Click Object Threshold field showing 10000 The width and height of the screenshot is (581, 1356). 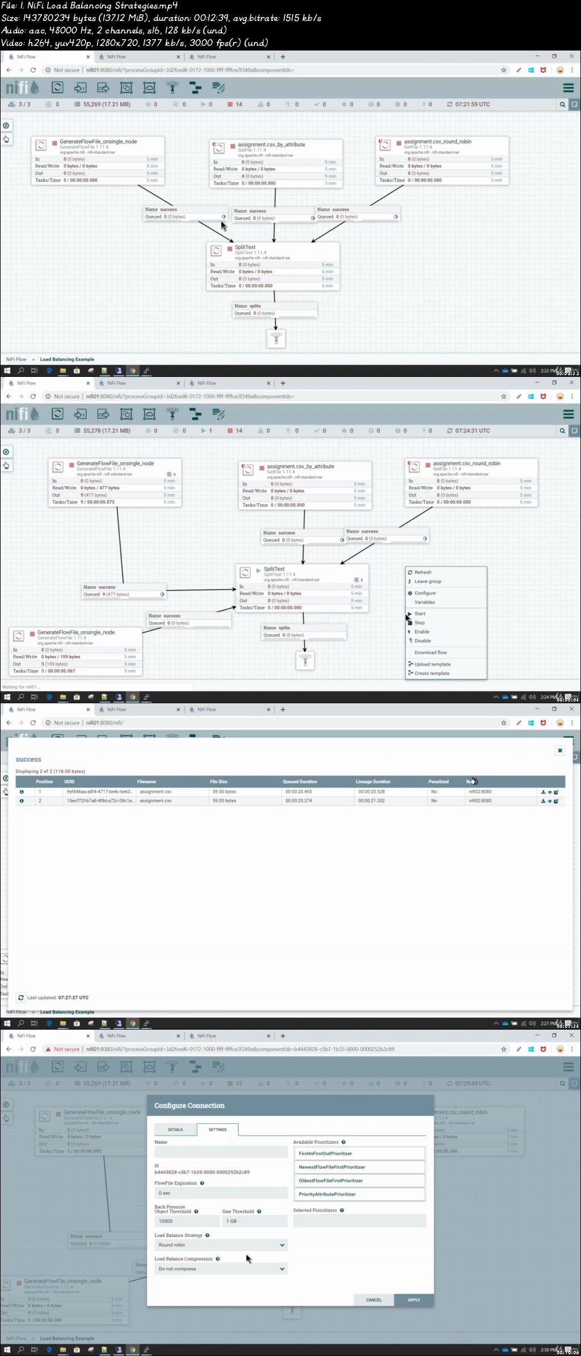(x=187, y=1221)
